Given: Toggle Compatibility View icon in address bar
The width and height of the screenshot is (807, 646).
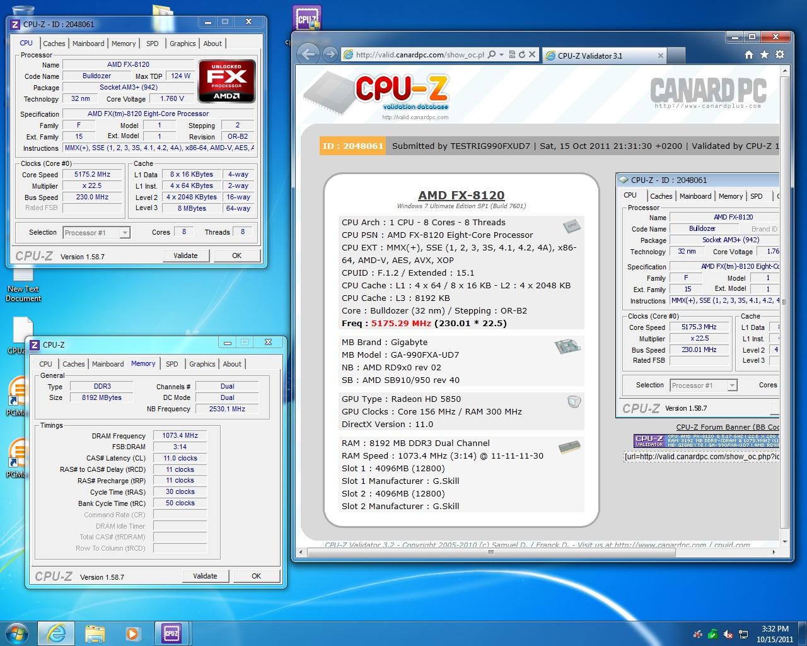Looking at the screenshot, I should [512, 55].
